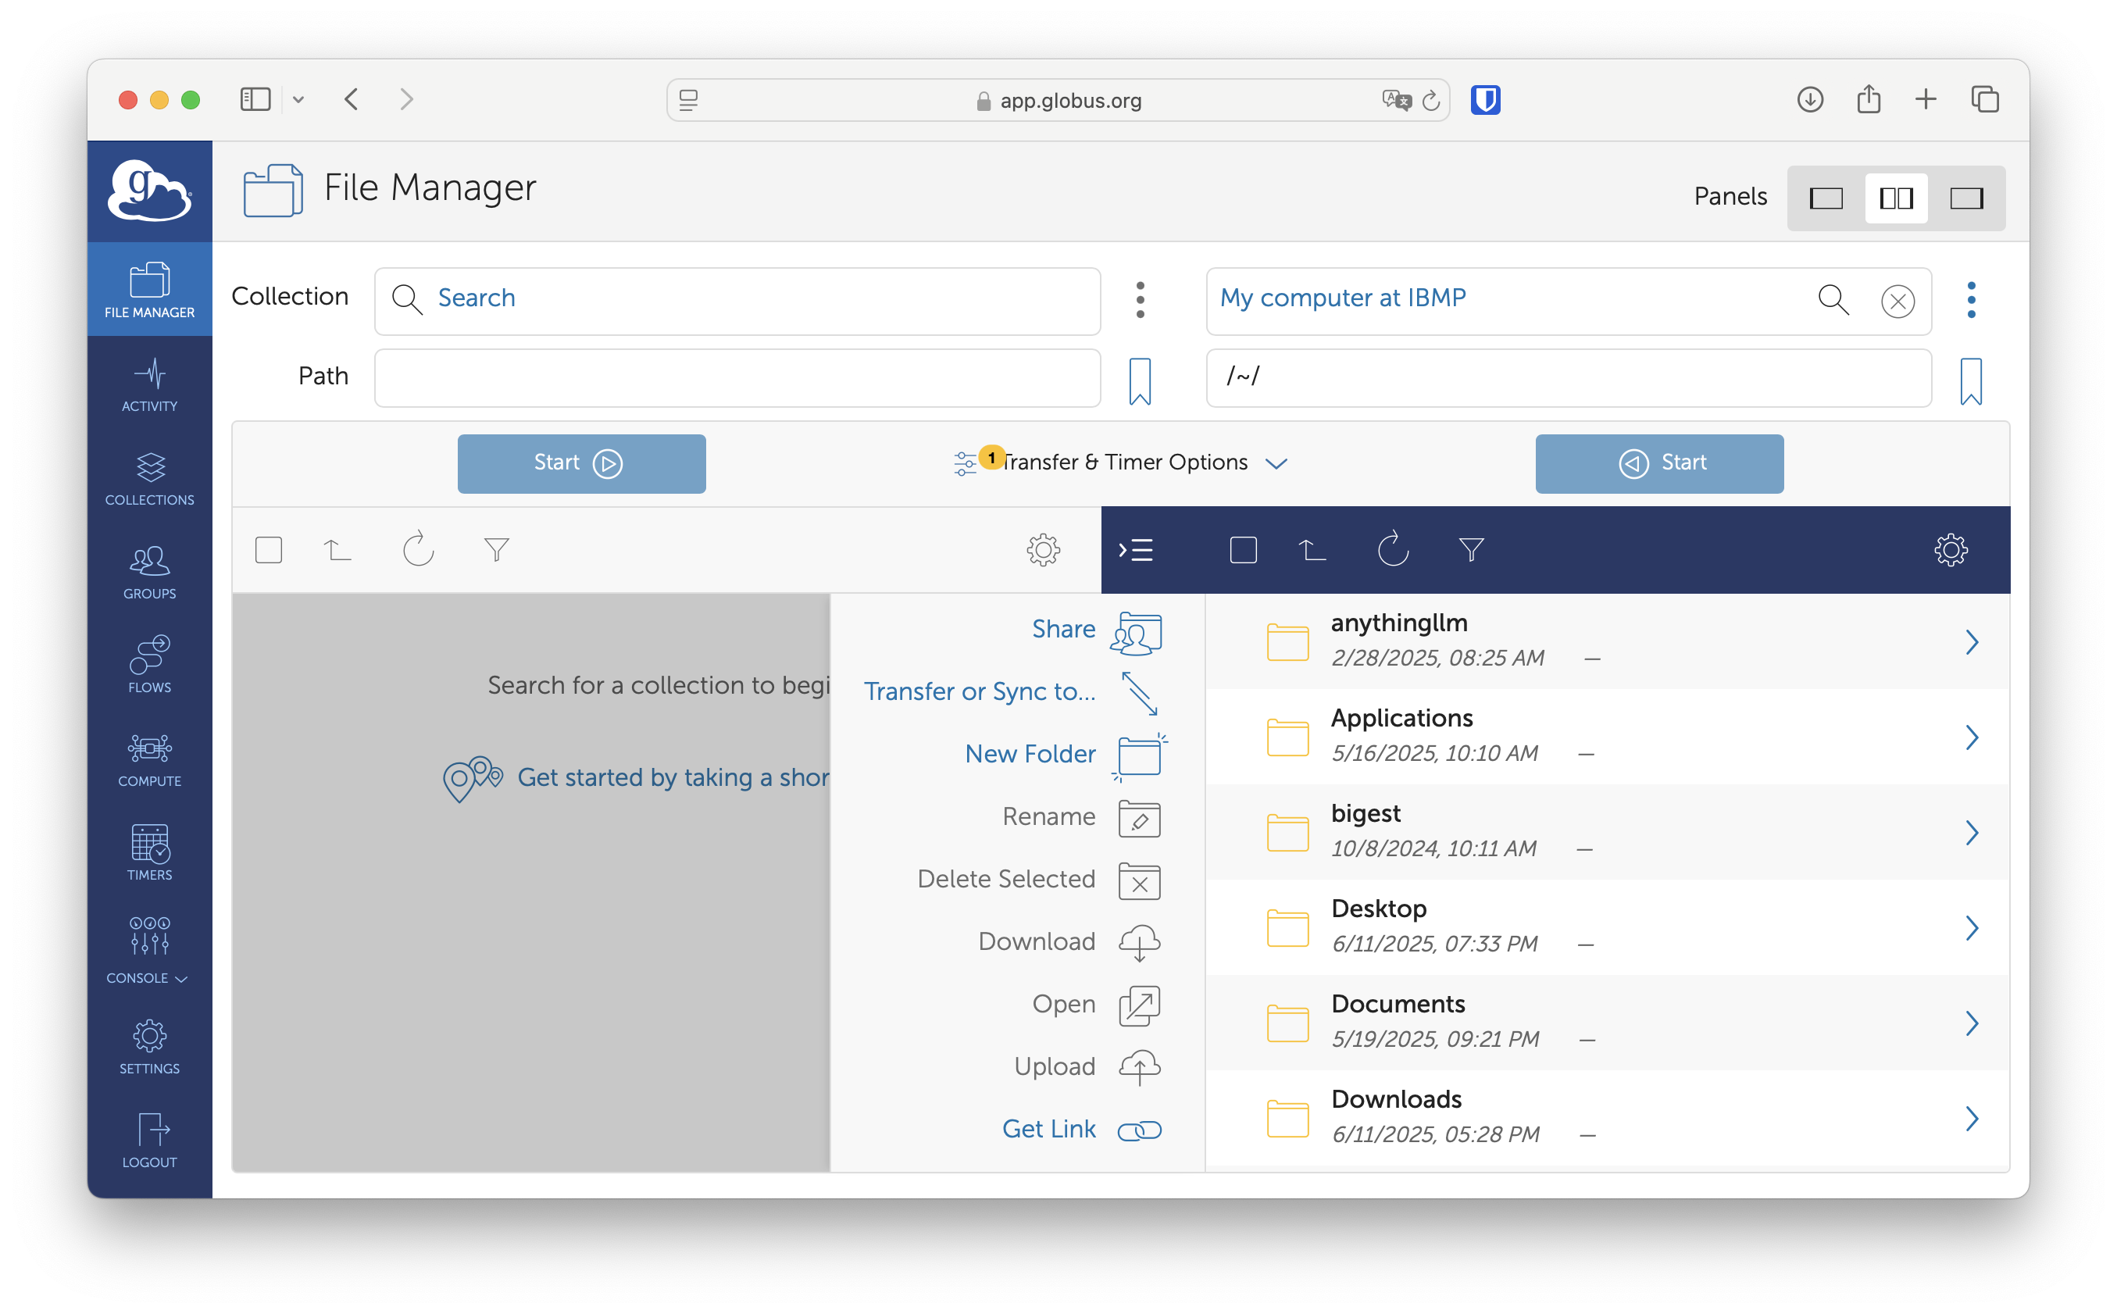This screenshot has height=1314, width=2117.
Task: Click the right Start transfer button
Action: pyautogui.click(x=1659, y=463)
